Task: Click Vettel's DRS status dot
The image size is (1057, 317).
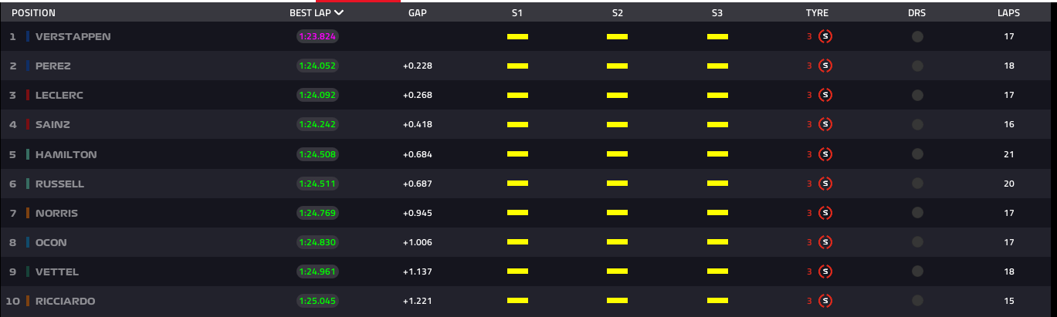Action: (917, 271)
